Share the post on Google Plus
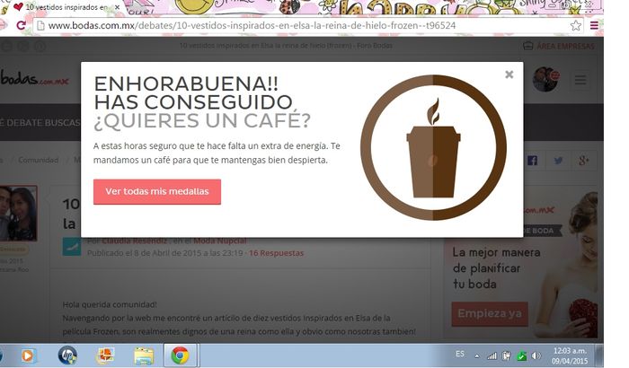 click(583, 160)
